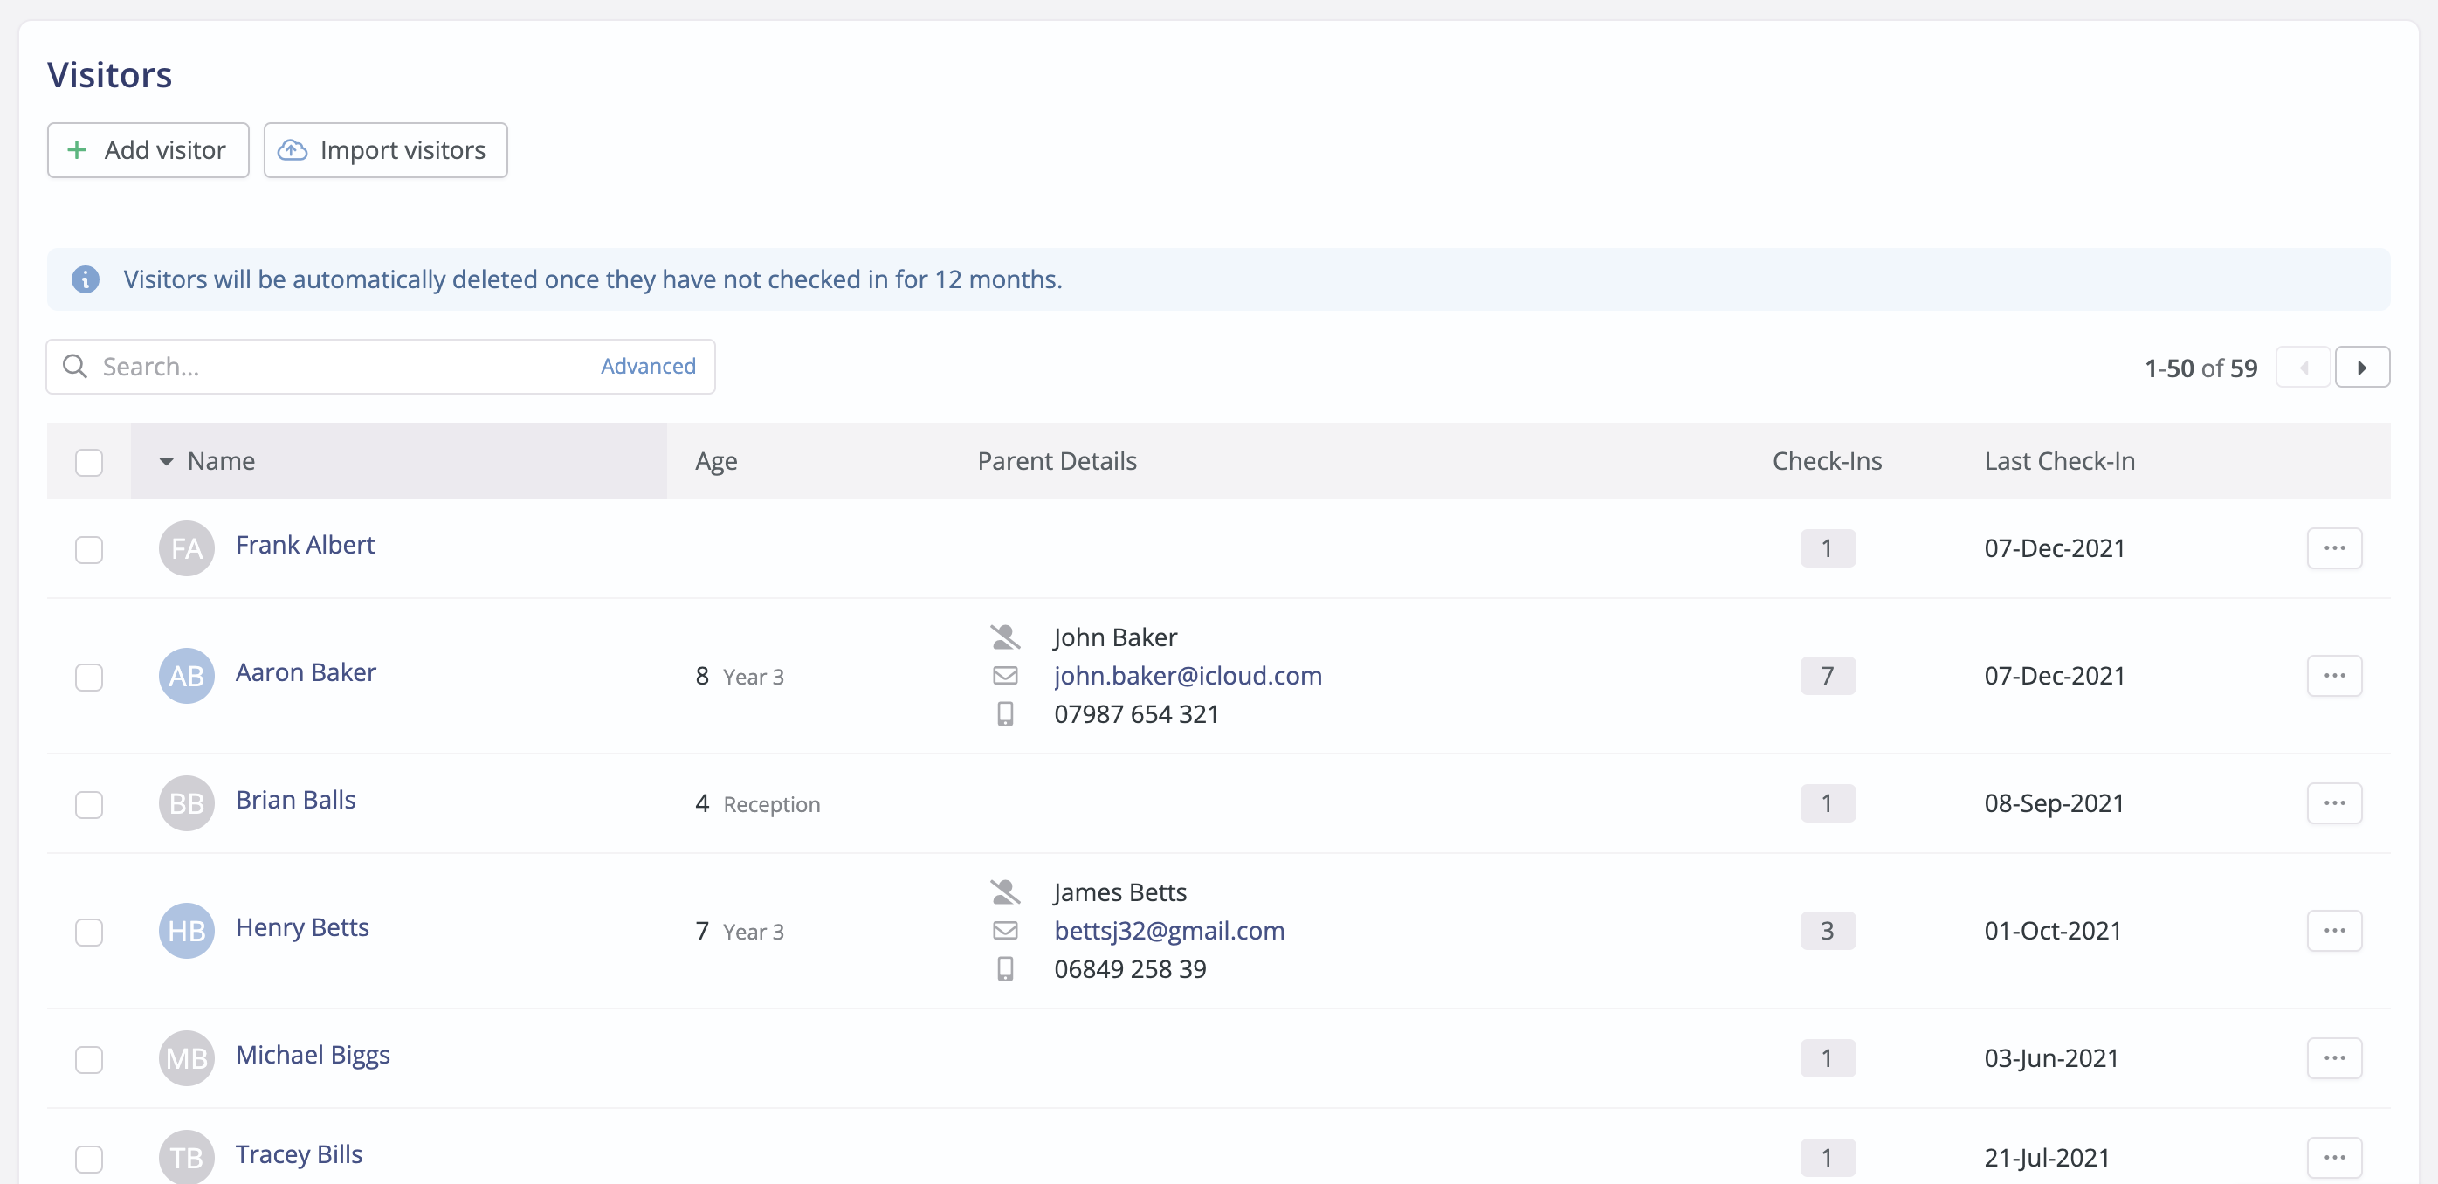
Task: Sort by the Check-Ins column header
Action: click(x=1827, y=461)
